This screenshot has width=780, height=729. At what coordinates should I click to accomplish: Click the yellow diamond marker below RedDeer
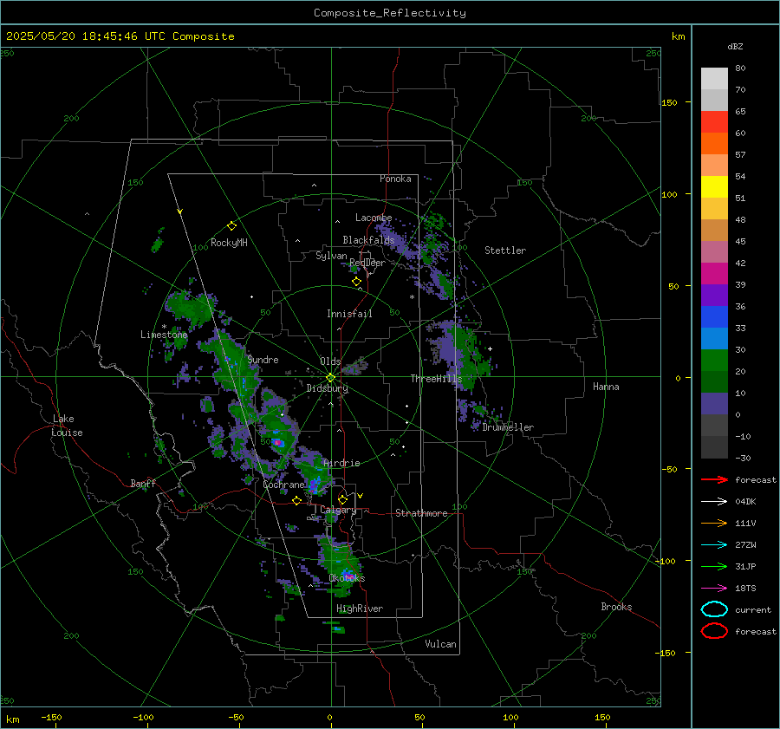click(356, 282)
